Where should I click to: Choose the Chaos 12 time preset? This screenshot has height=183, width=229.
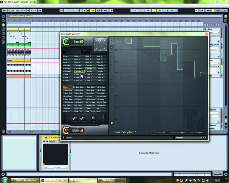point(101,80)
